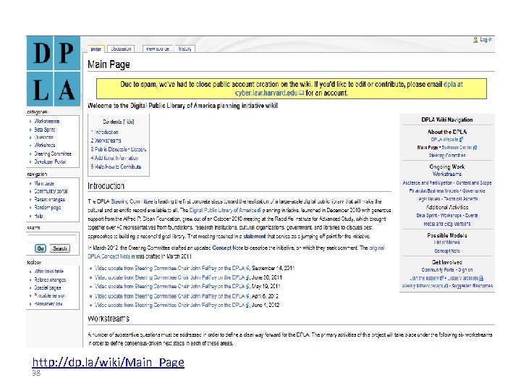This screenshot has height=391, width=521.
Task: Jump to 5 Help/How to Contribute
Action: [x=116, y=167]
